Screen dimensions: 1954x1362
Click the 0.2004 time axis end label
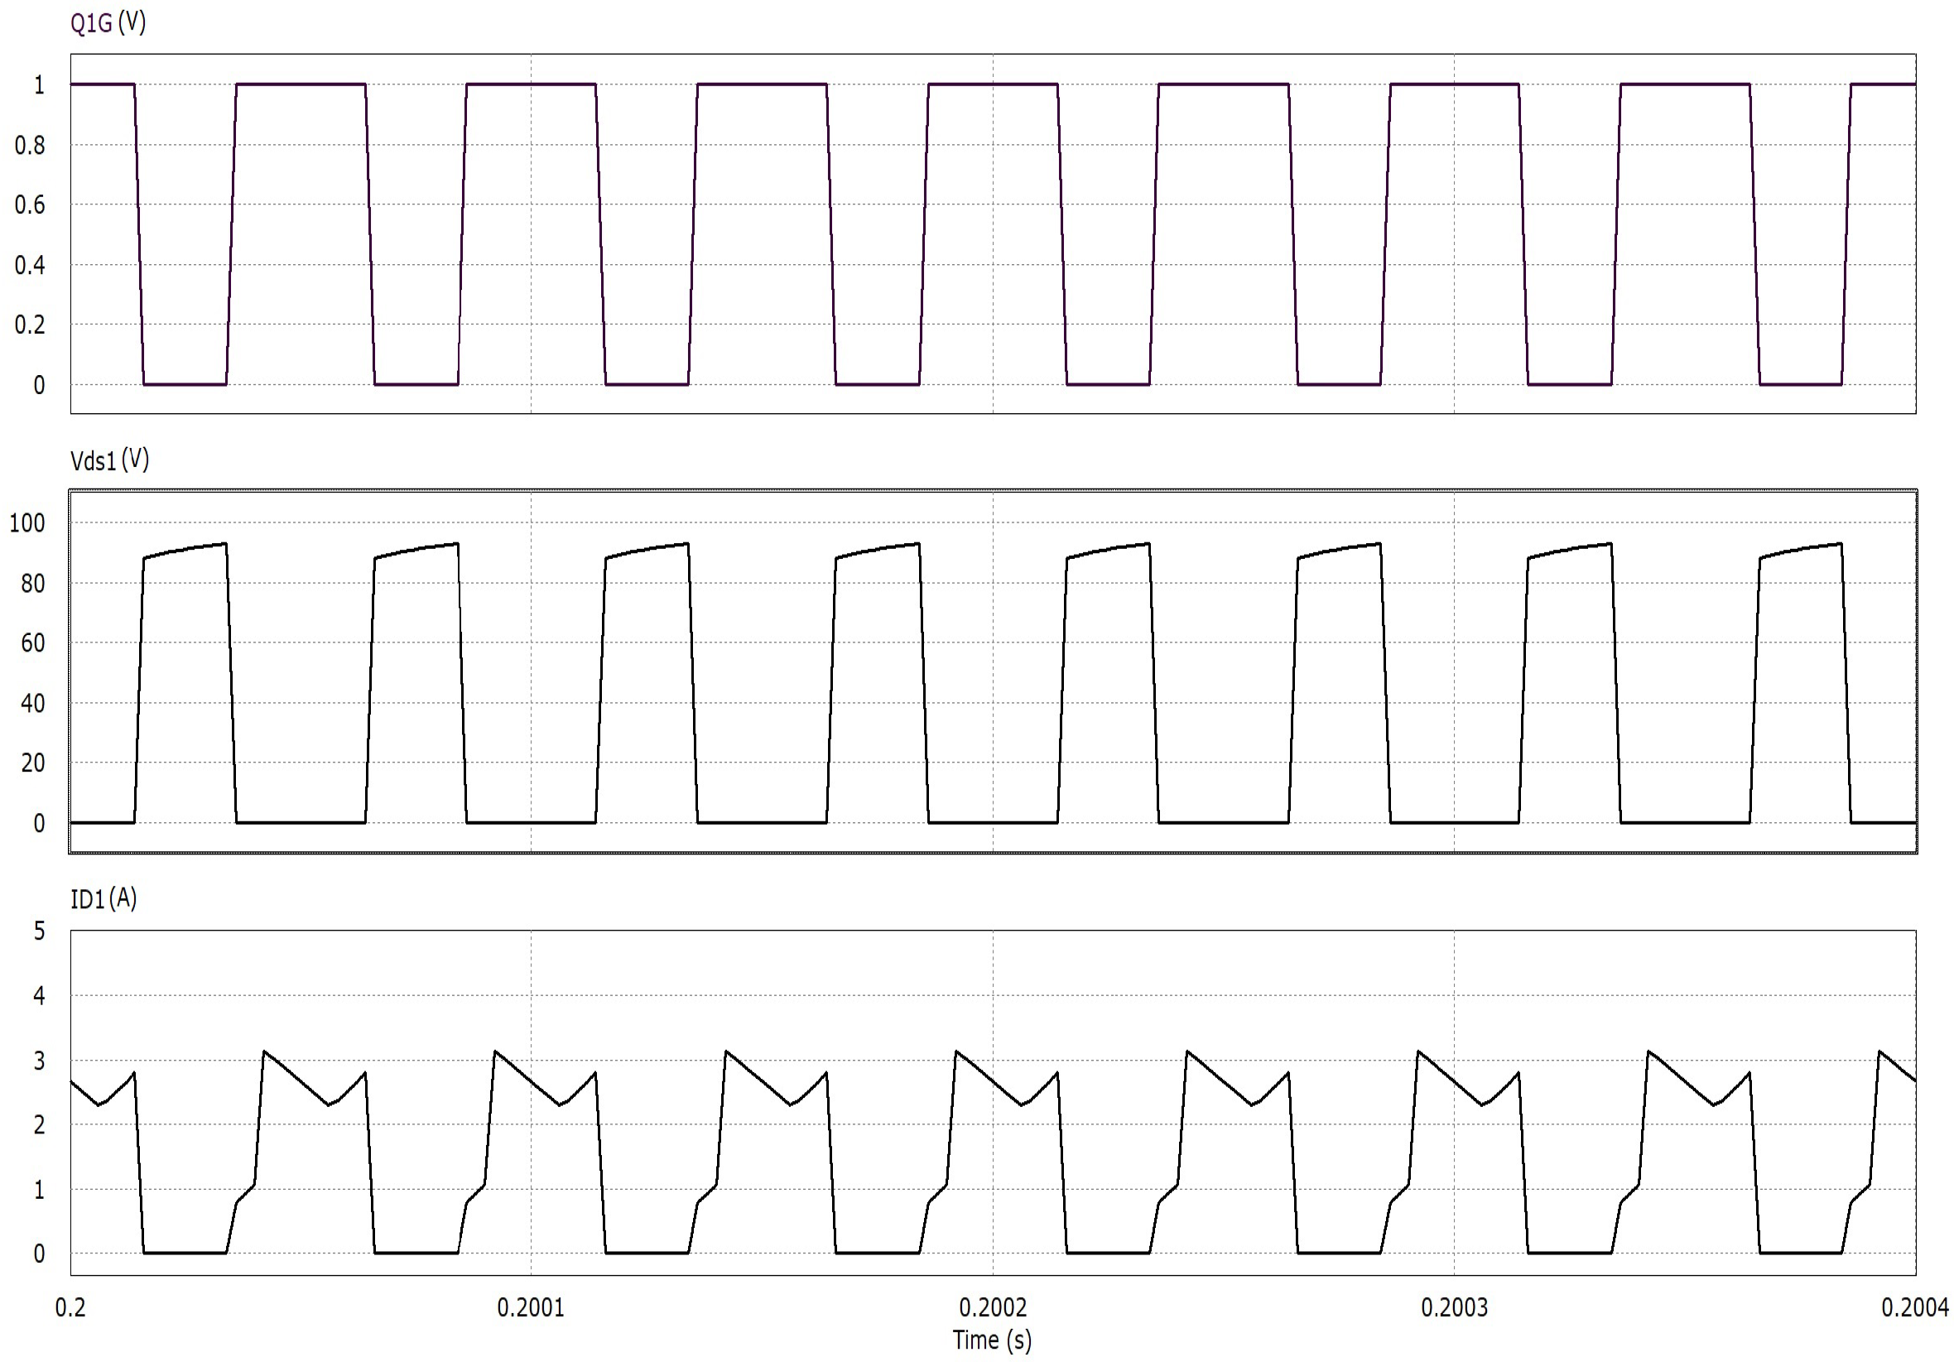1914,1307
